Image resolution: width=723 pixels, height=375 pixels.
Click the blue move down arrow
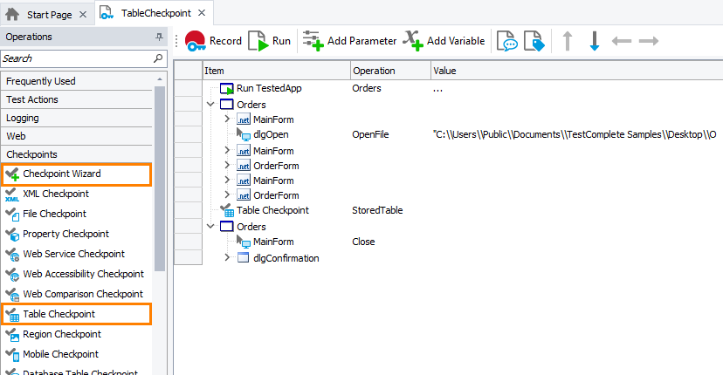click(x=595, y=41)
